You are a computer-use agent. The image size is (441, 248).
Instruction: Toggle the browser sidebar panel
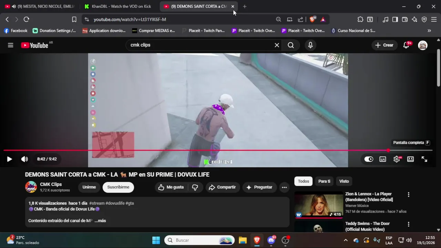tap(395, 19)
